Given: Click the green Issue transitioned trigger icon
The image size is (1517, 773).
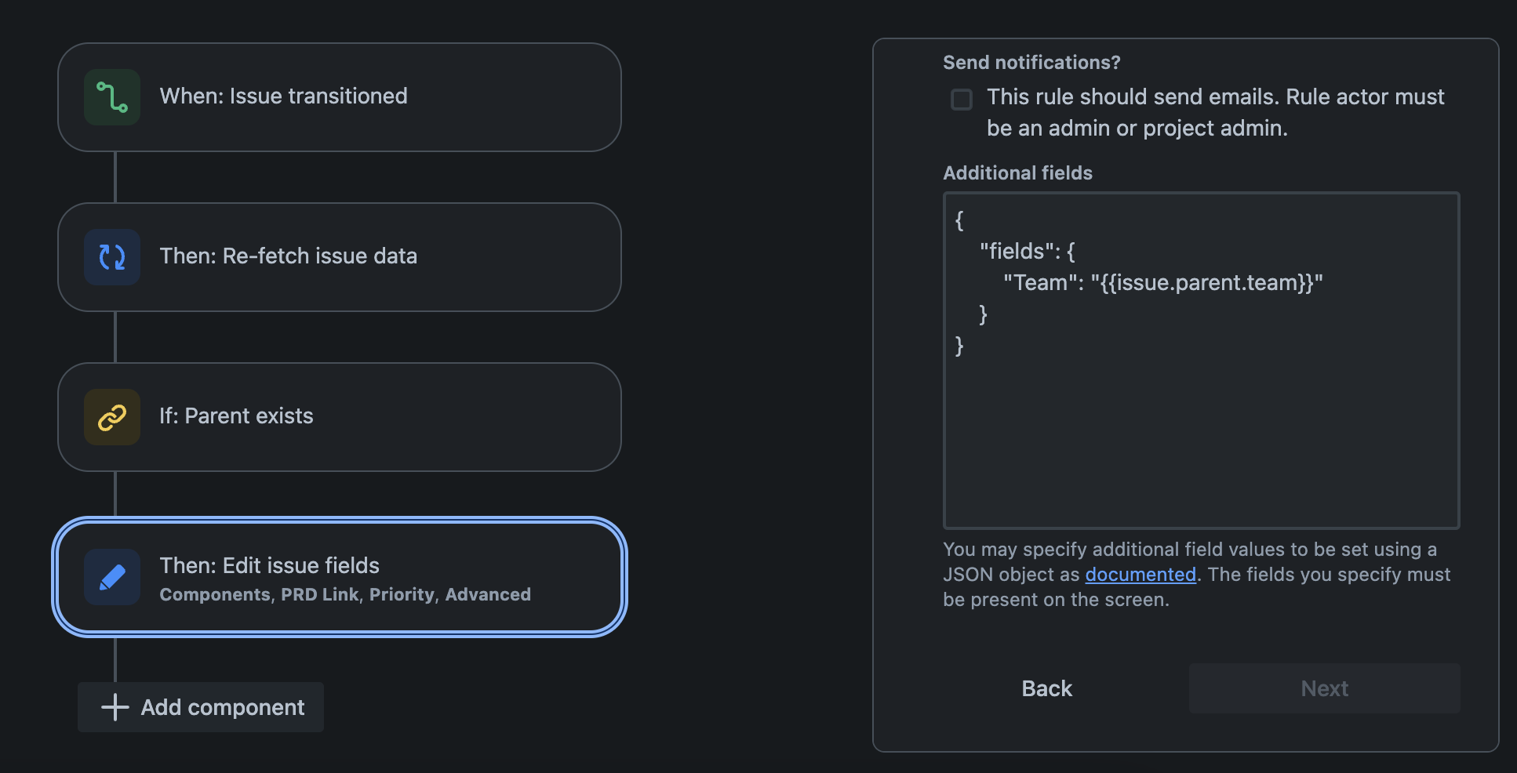Looking at the screenshot, I should [x=112, y=97].
